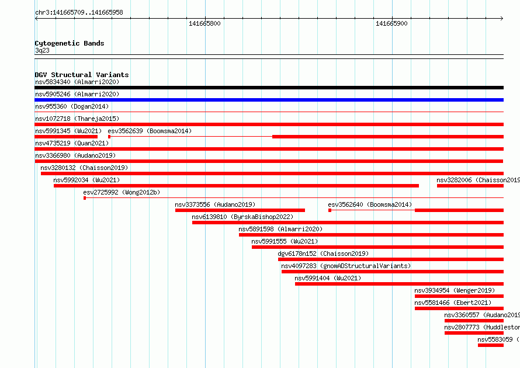
Task: Click the small red nsv5583059 bar
Action: click(491, 345)
